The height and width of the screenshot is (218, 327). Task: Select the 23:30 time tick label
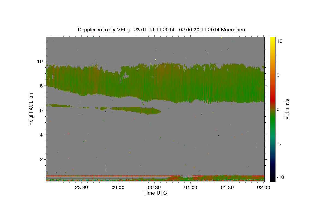[x=82, y=187]
